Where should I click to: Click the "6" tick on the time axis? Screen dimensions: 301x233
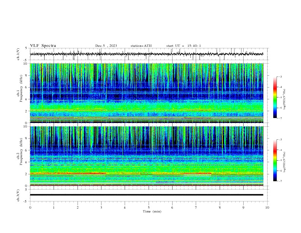pyautogui.click(x=172, y=207)
